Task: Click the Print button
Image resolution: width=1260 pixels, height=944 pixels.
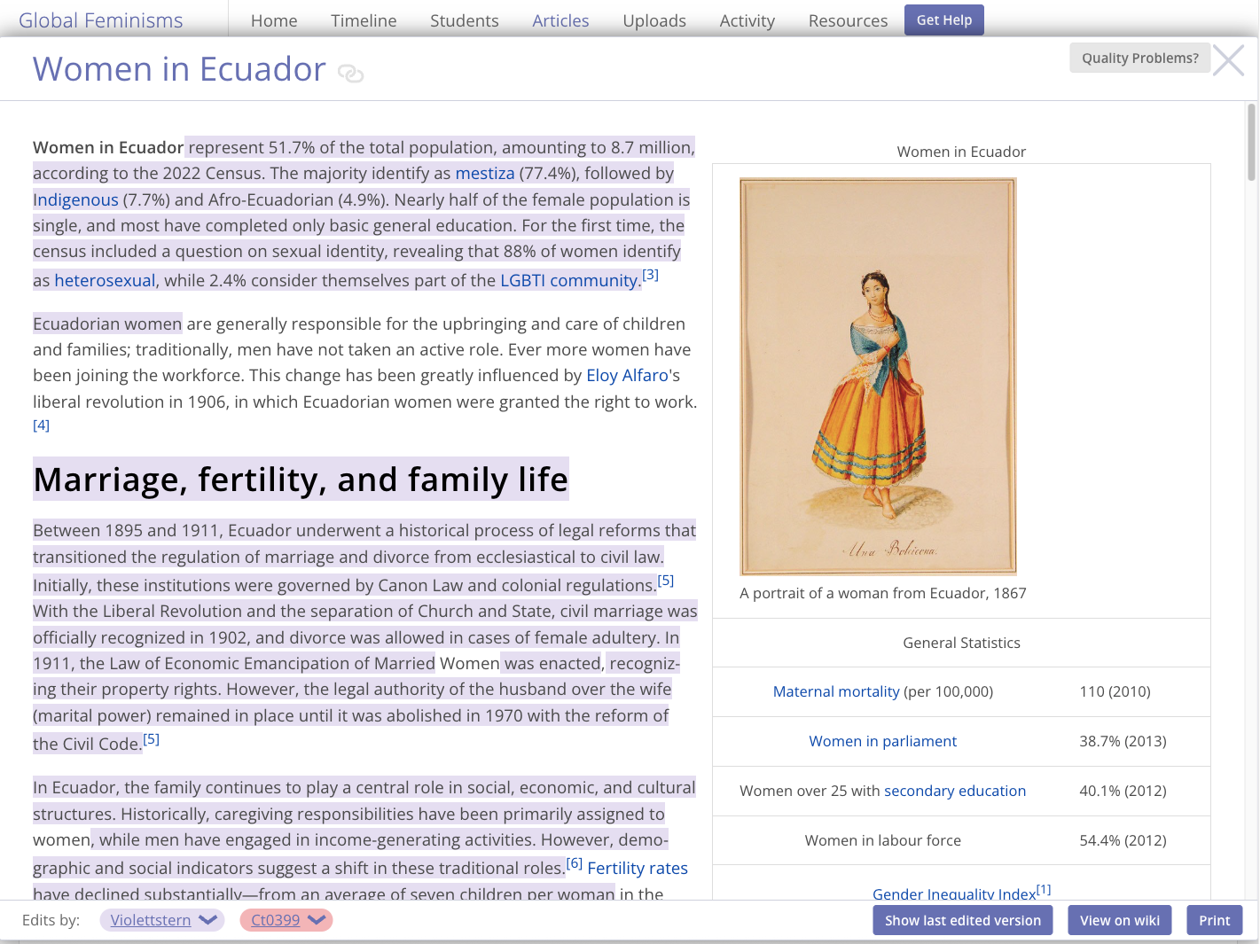Action: pos(1215,920)
